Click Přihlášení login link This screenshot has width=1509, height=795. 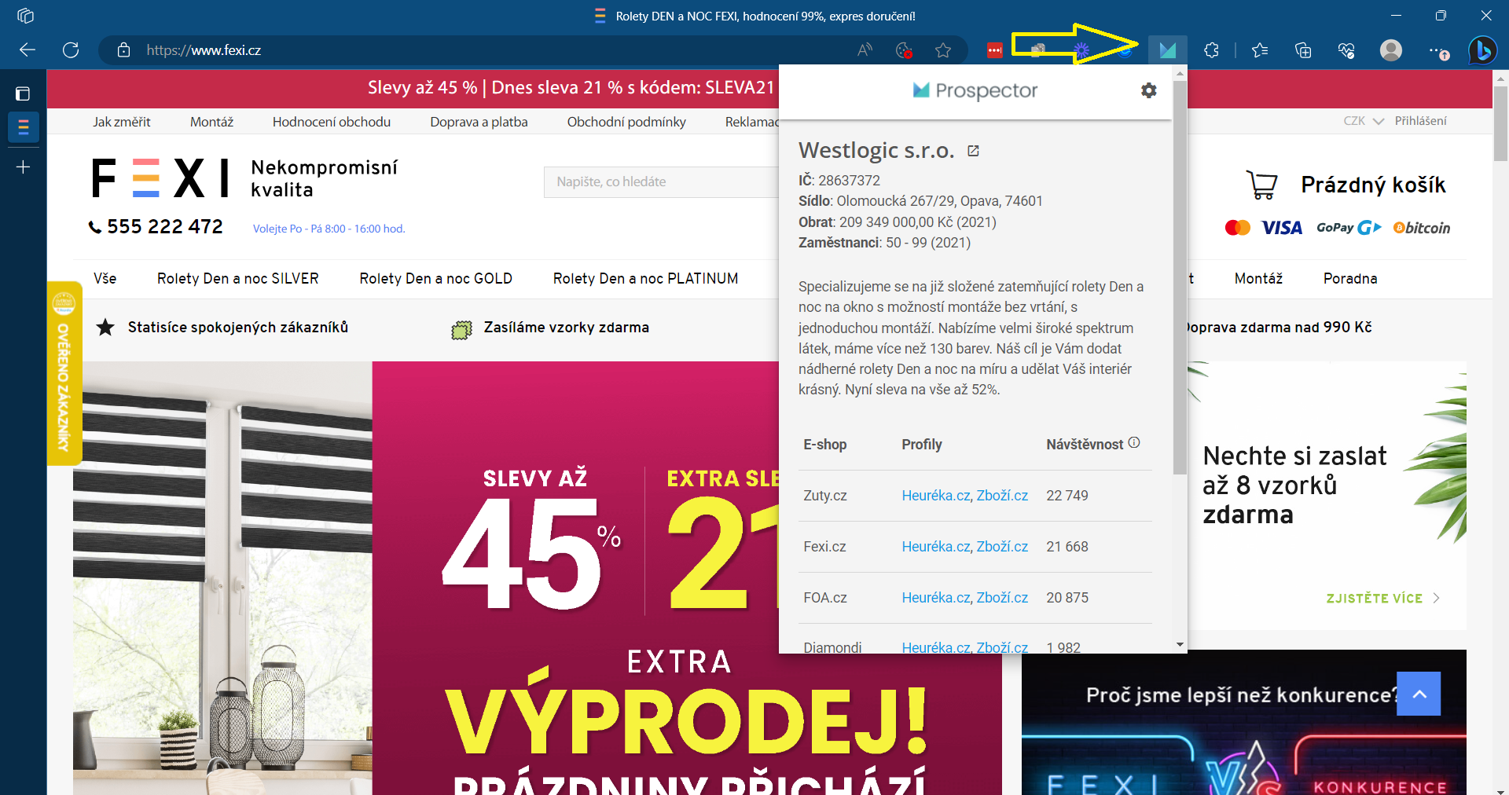1420,121
